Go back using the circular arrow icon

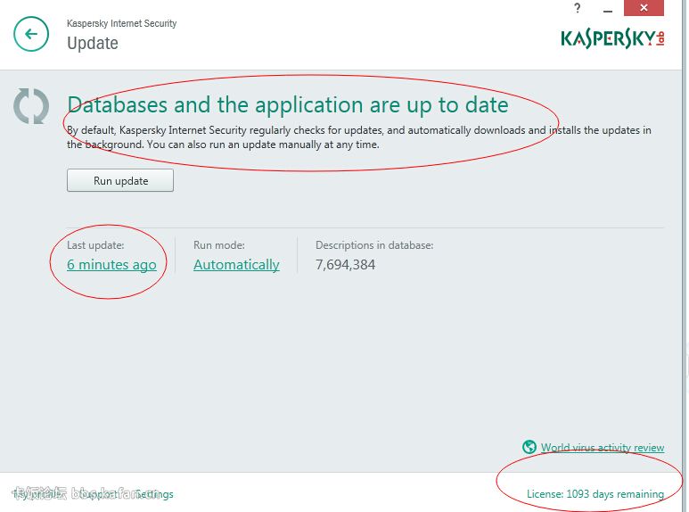pyautogui.click(x=31, y=34)
